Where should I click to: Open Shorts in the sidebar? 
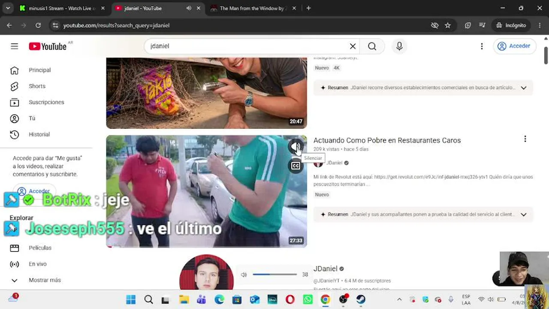click(x=37, y=86)
